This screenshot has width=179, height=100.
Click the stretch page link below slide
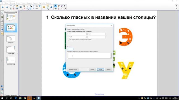pos(100,94)
